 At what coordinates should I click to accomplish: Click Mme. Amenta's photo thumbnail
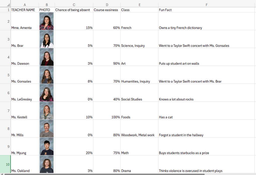click(x=47, y=21)
